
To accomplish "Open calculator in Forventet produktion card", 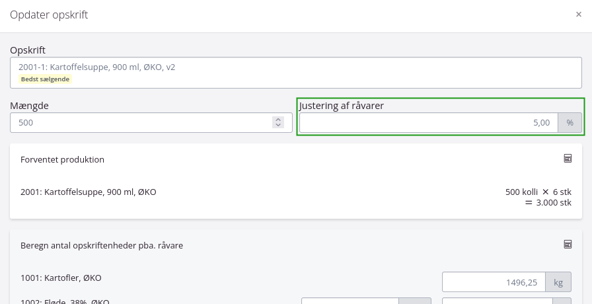I will [x=567, y=159].
